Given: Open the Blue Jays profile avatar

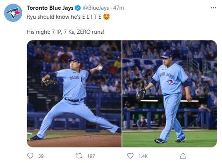Looking at the screenshot, I should pos(13,13).
